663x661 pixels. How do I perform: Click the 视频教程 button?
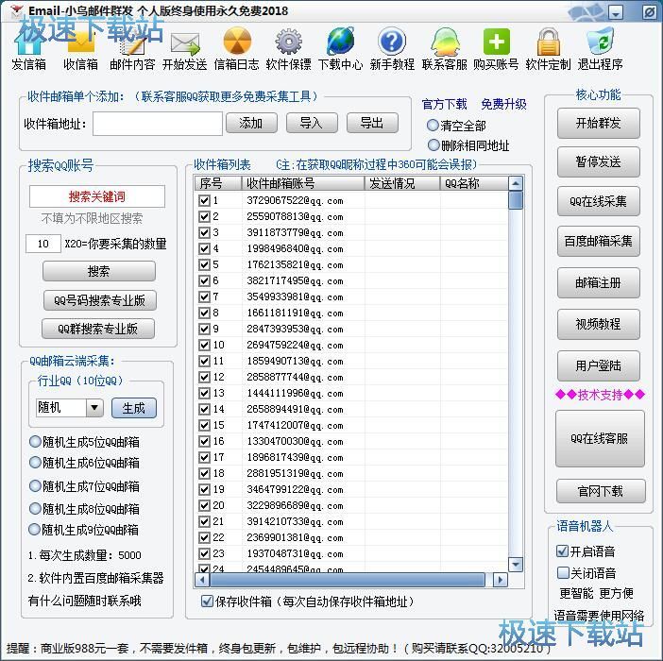tap(599, 324)
